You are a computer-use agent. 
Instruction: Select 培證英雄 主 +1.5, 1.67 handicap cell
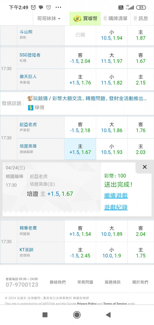[80, 149]
